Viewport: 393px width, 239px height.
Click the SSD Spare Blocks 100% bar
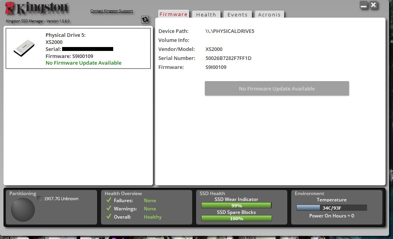point(236,218)
